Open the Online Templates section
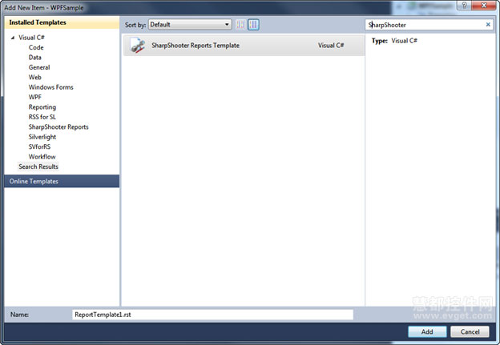 click(x=62, y=181)
